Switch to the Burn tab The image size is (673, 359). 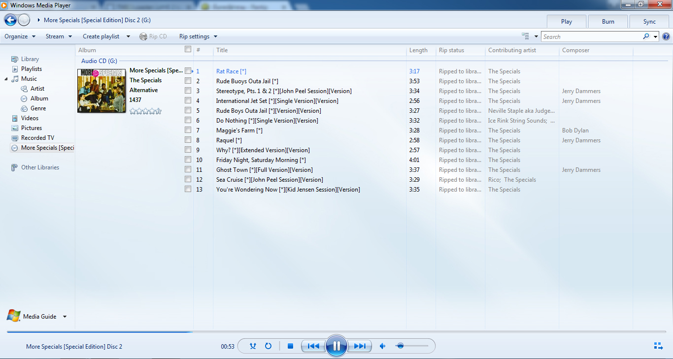point(608,21)
